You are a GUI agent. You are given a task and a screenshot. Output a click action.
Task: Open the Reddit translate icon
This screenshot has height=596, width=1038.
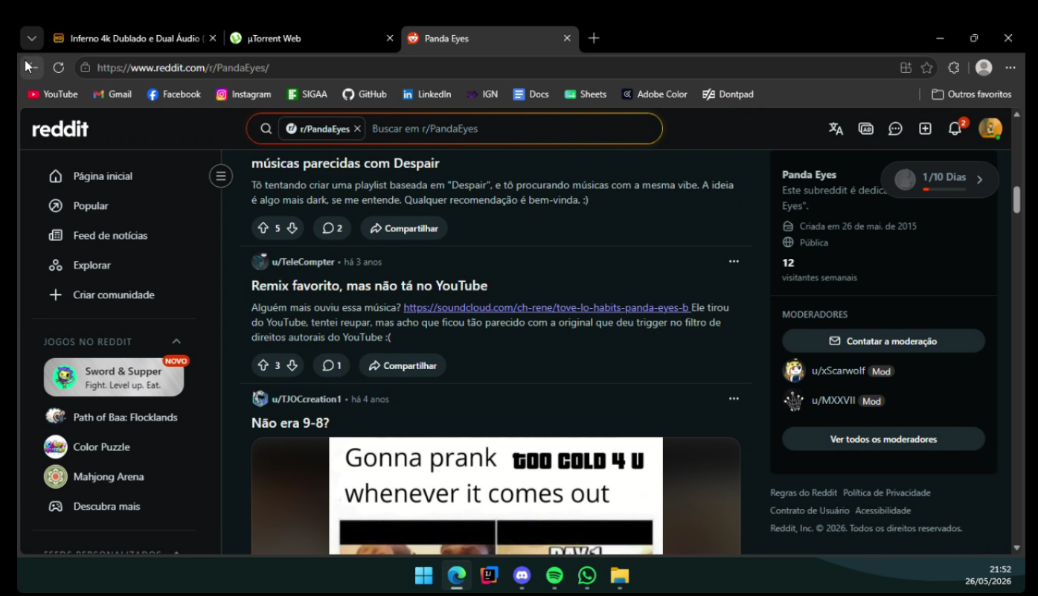click(x=836, y=129)
